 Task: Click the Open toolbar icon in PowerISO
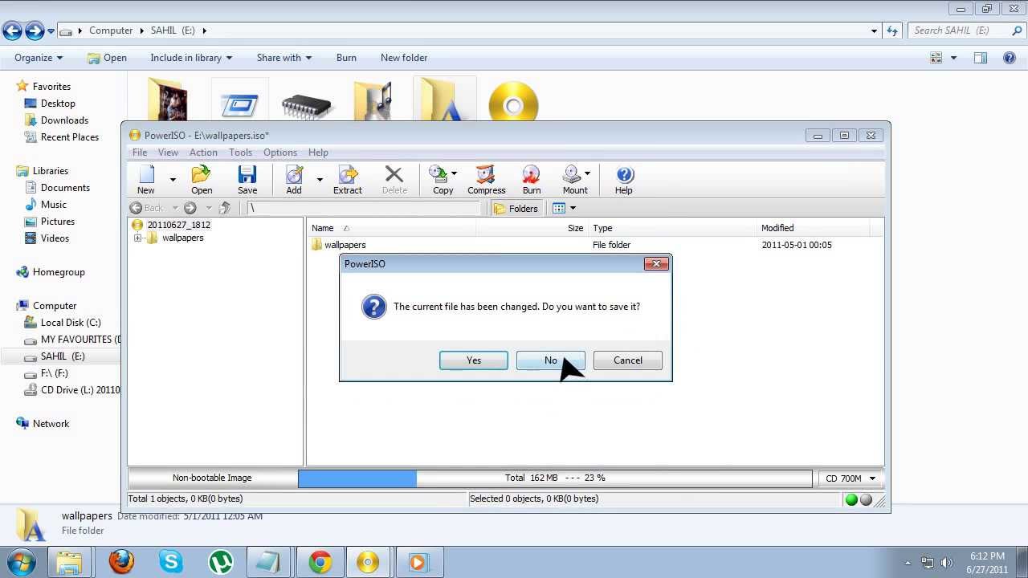202,180
